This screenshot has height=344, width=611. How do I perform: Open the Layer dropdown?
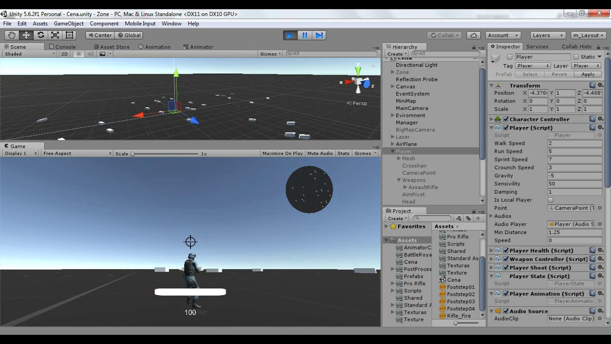587,66
